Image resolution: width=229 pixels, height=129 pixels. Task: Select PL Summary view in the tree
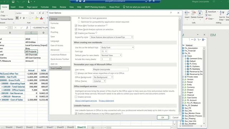tap(195, 69)
